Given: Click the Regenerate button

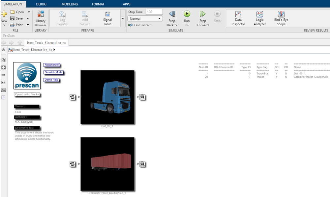Looking at the screenshot, I should (51, 65).
